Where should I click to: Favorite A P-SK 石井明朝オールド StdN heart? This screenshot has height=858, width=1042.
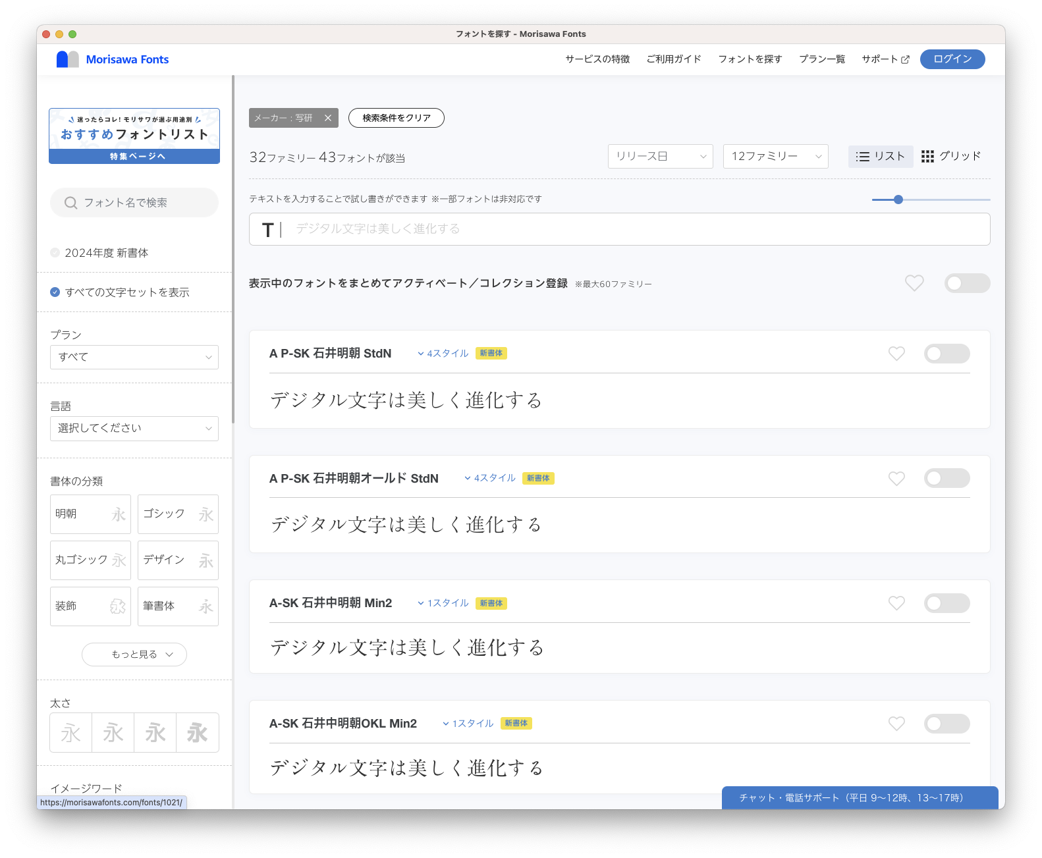[x=896, y=479]
